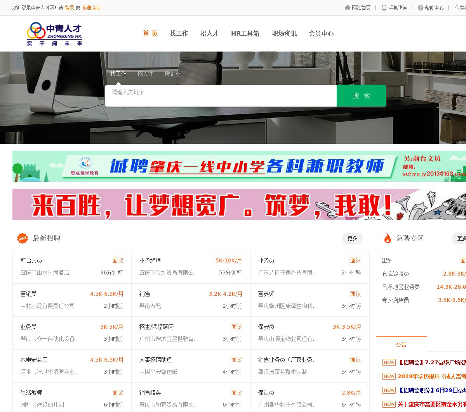This screenshot has height=412, width=466.
Task: Open the 保洁员 job listing
Action: pyautogui.click(x=266, y=393)
